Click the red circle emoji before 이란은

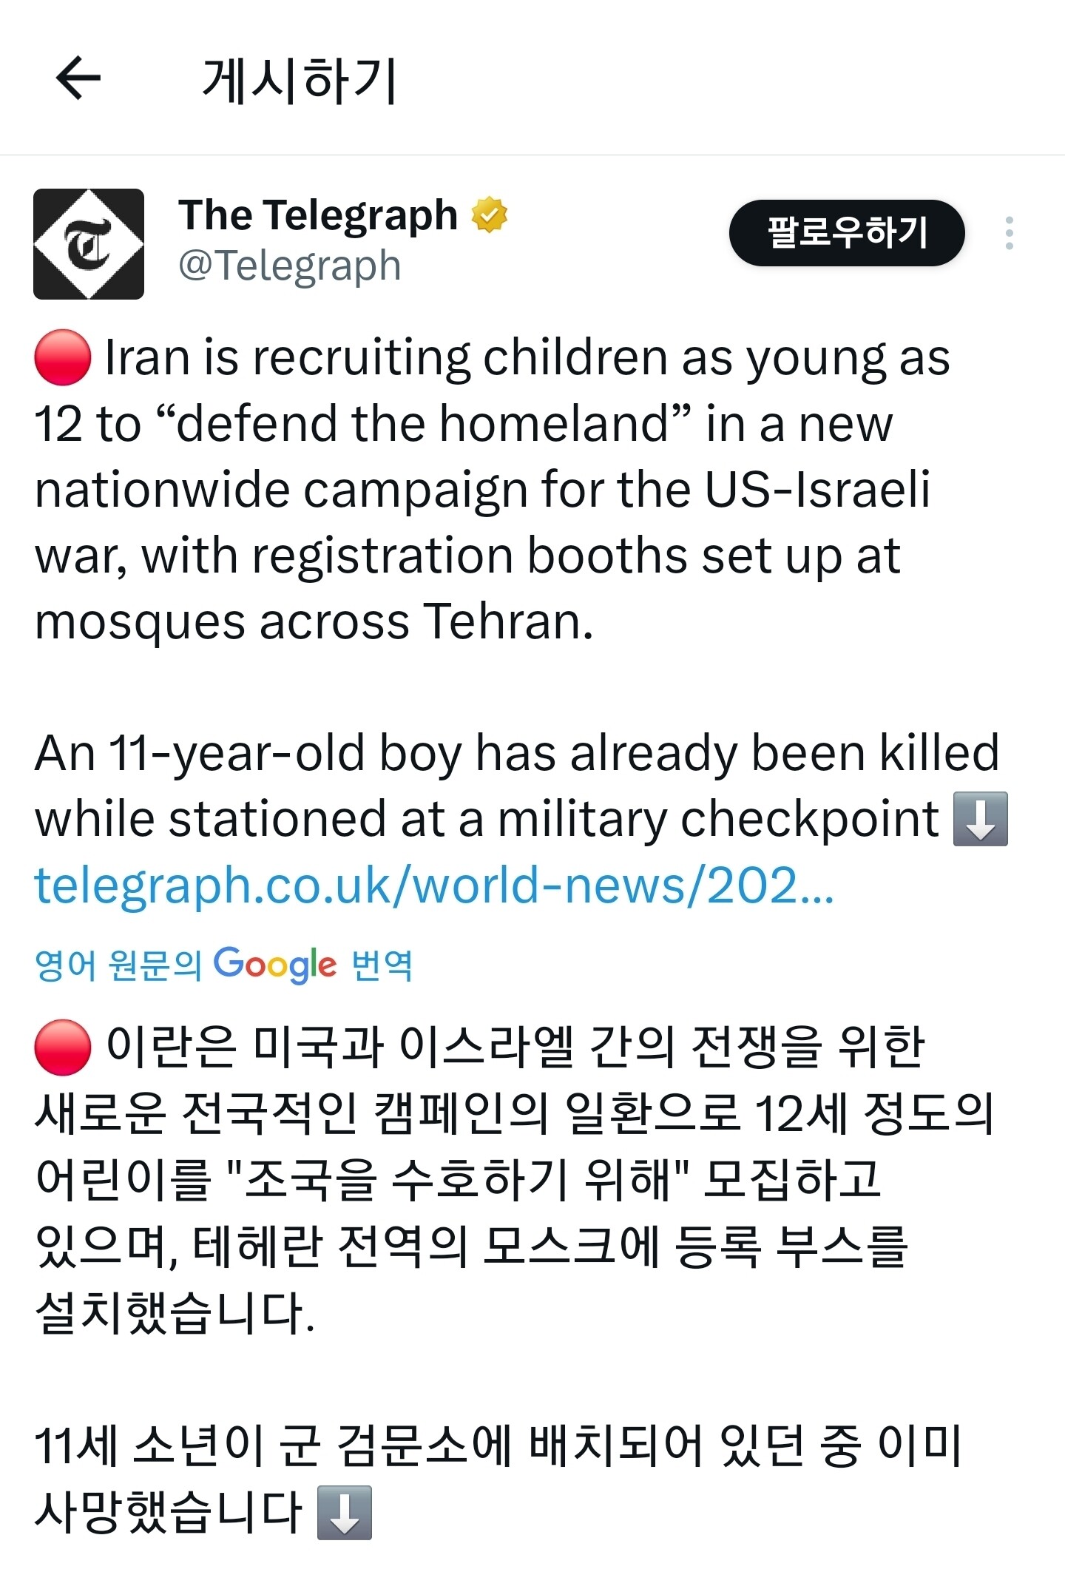63,1047
